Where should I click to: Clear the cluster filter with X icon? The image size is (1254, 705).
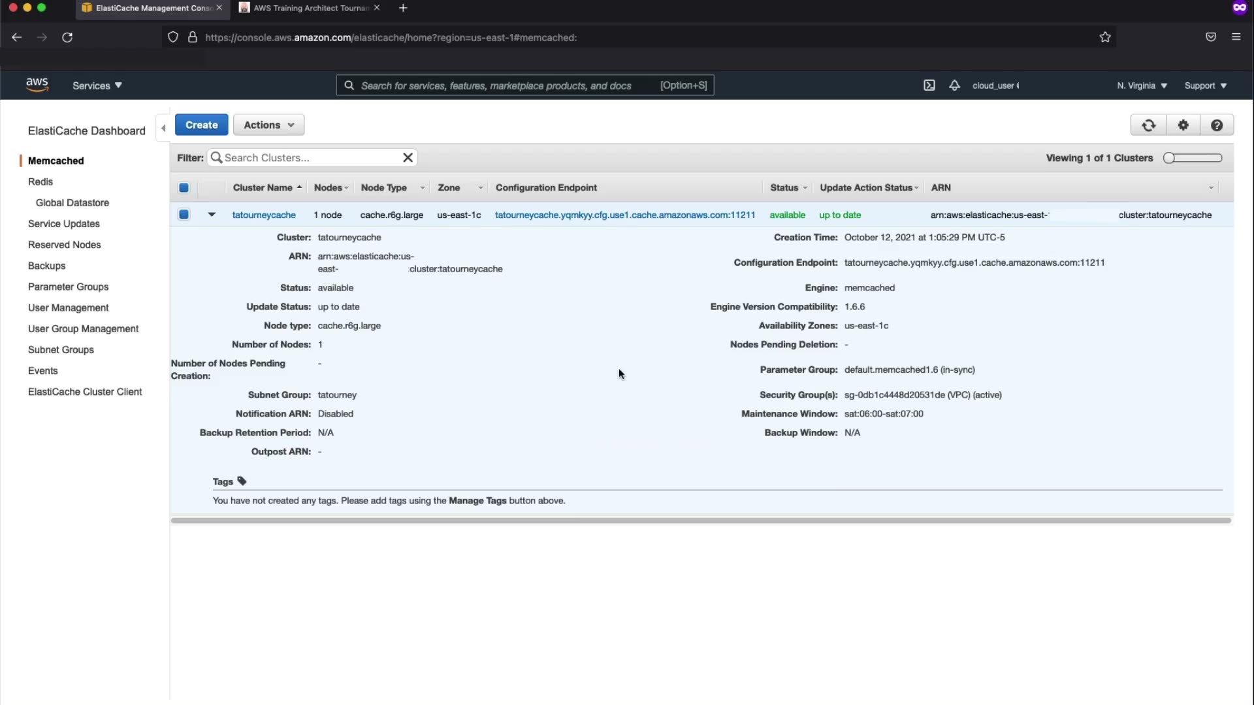coord(408,157)
